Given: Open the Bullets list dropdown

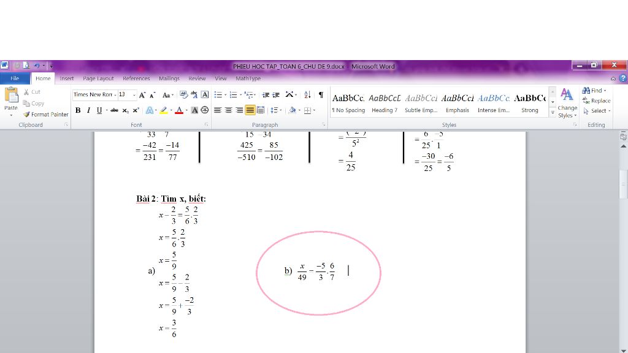Looking at the screenshot, I should tap(225, 95).
